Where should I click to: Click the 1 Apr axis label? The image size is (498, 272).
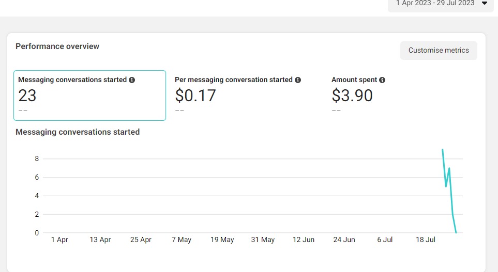click(x=59, y=239)
